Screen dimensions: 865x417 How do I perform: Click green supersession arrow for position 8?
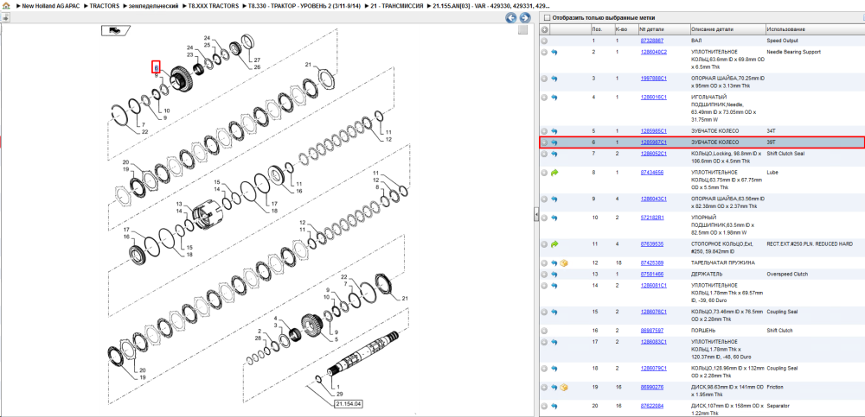(x=554, y=173)
